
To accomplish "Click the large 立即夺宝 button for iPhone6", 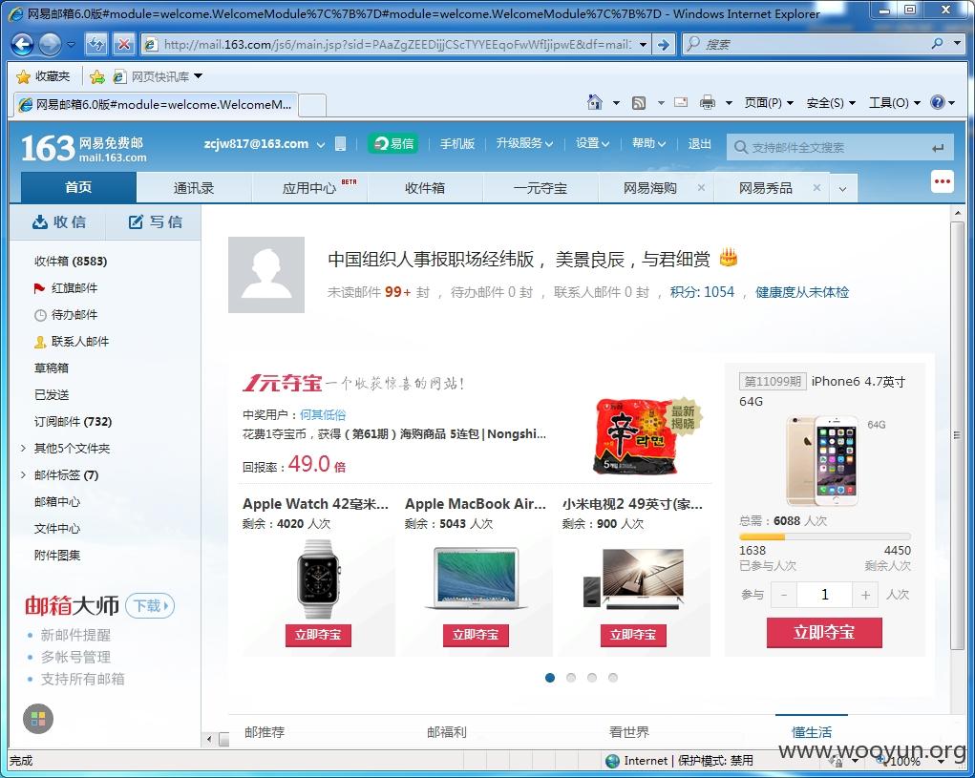I will (824, 633).
